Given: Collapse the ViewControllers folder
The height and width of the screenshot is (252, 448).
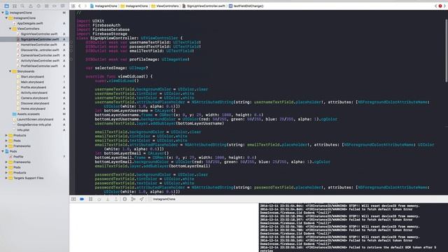Looking at the screenshot, I should pos(10,29).
